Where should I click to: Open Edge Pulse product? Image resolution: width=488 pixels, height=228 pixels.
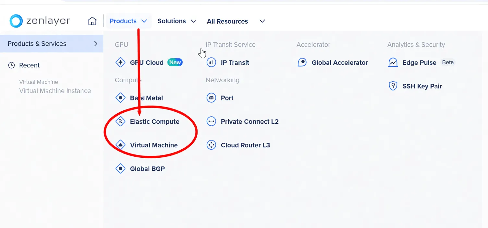pyautogui.click(x=419, y=63)
